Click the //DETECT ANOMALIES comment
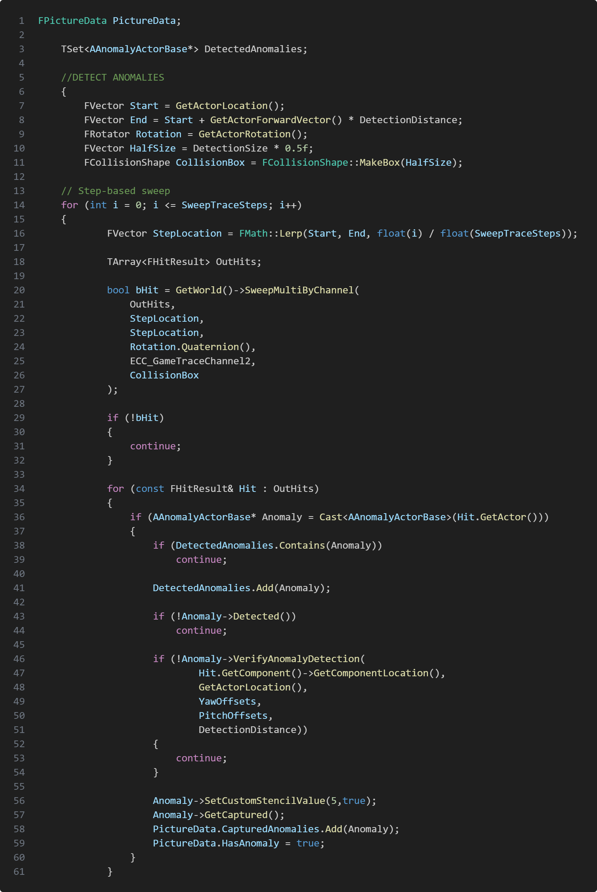 pyautogui.click(x=112, y=78)
